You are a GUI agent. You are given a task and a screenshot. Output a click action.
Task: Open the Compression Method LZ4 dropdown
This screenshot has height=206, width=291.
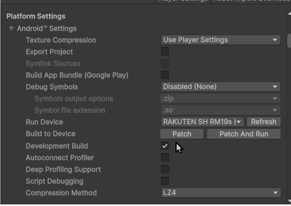(220, 193)
